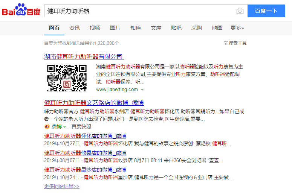This screenshot has width=292, height=196.
Task: Open camera image search icon
Action: pos(240,11)
